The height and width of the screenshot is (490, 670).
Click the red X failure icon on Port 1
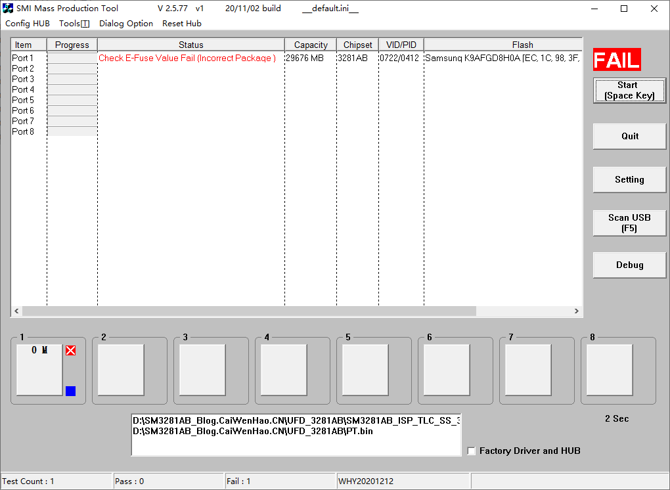click(x=70, y=350)
